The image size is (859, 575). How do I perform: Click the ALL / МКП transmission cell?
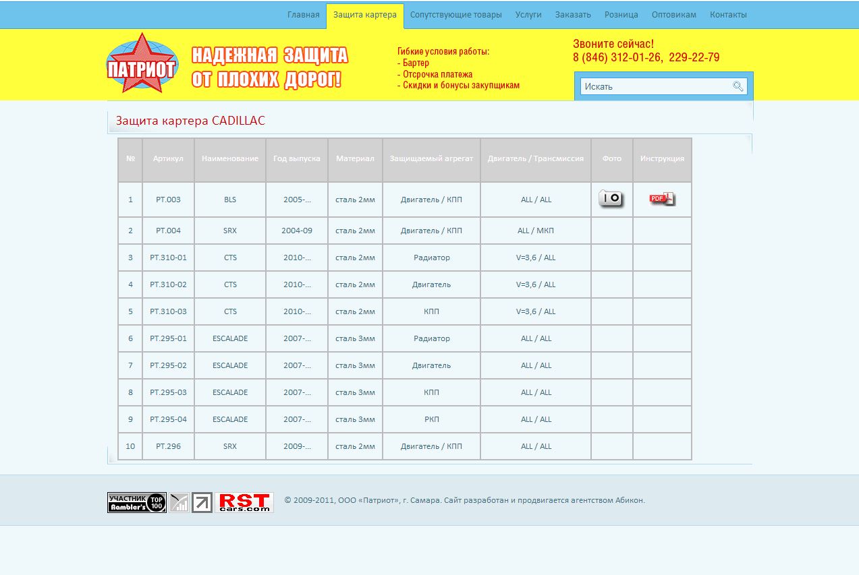click(536, 231)
